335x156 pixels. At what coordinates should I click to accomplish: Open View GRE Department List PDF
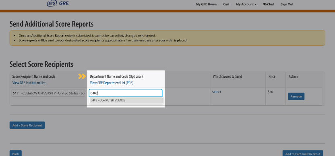tap(112, 83)
